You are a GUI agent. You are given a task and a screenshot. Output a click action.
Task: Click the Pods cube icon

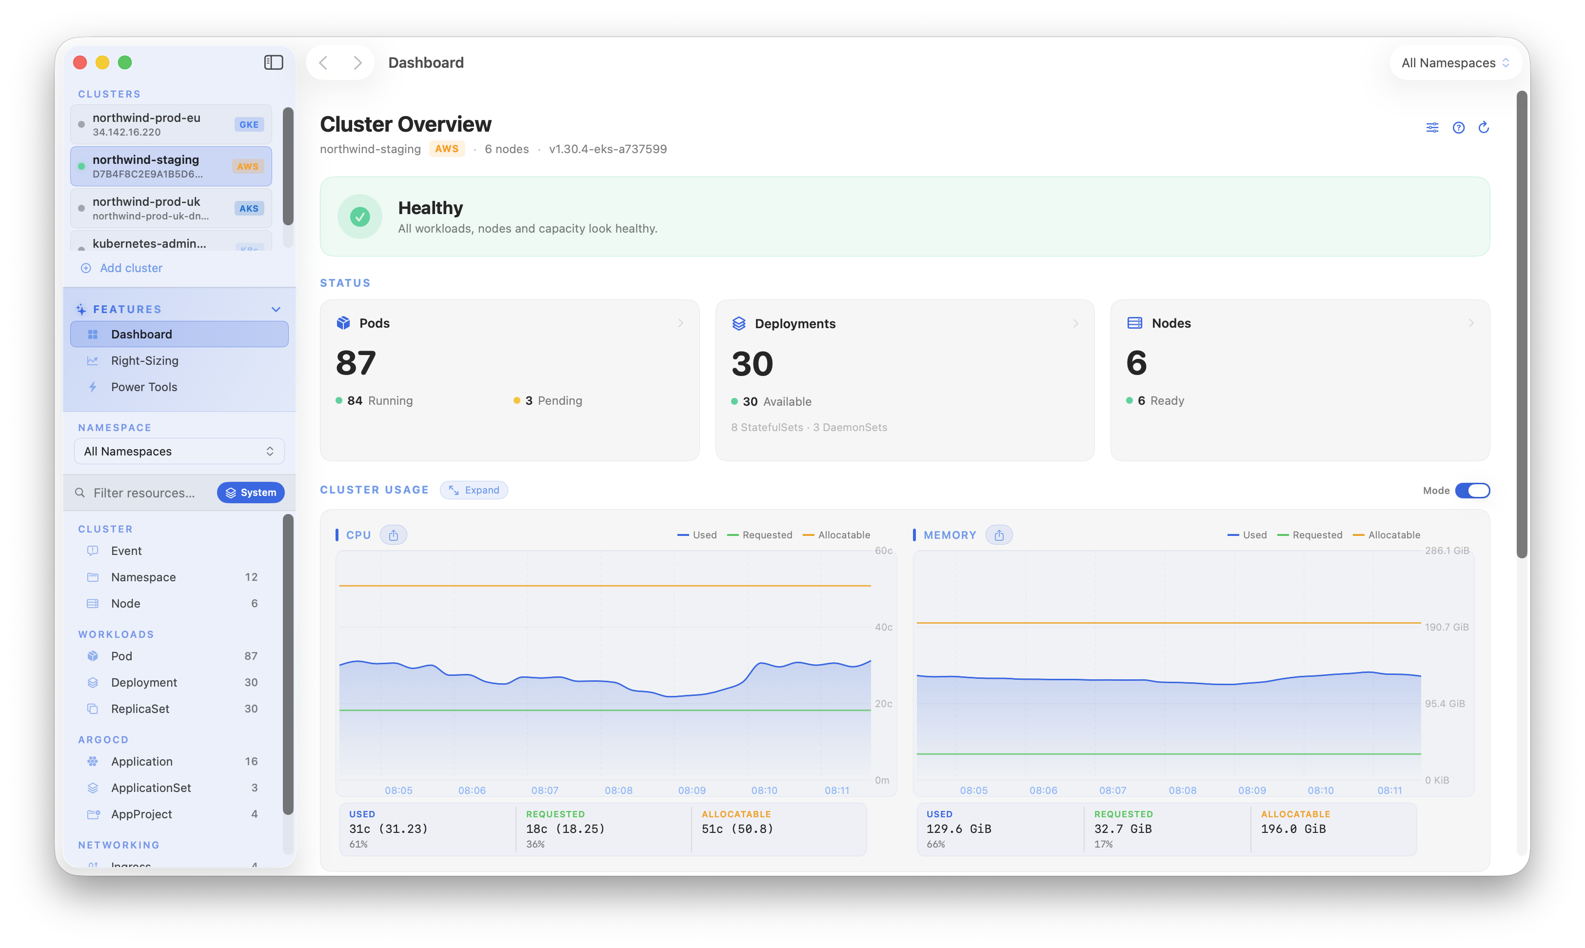[x=343, y=323]
